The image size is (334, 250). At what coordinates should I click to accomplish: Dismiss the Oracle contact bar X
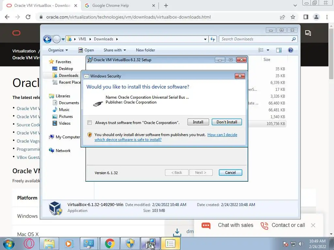(x=313, y=225)
